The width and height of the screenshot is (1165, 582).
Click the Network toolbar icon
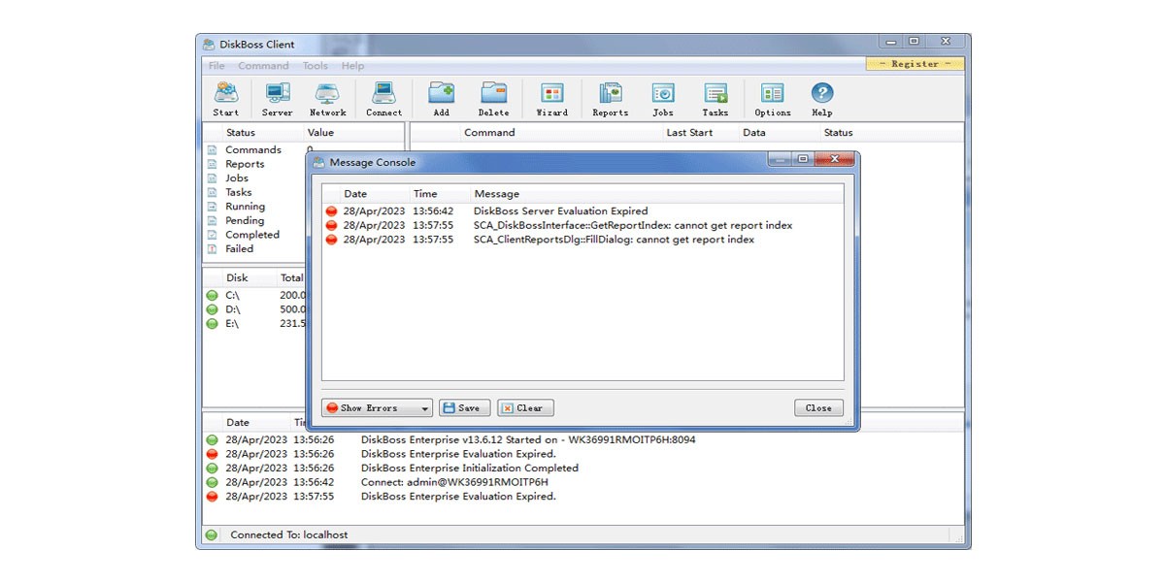coord(328,99)
